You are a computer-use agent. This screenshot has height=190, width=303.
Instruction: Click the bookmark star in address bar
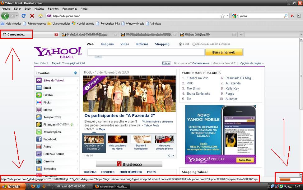pos(222,16)
